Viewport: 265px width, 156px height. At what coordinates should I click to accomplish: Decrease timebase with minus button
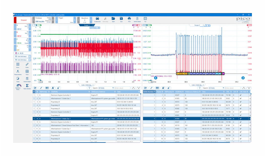coord(34,20)
